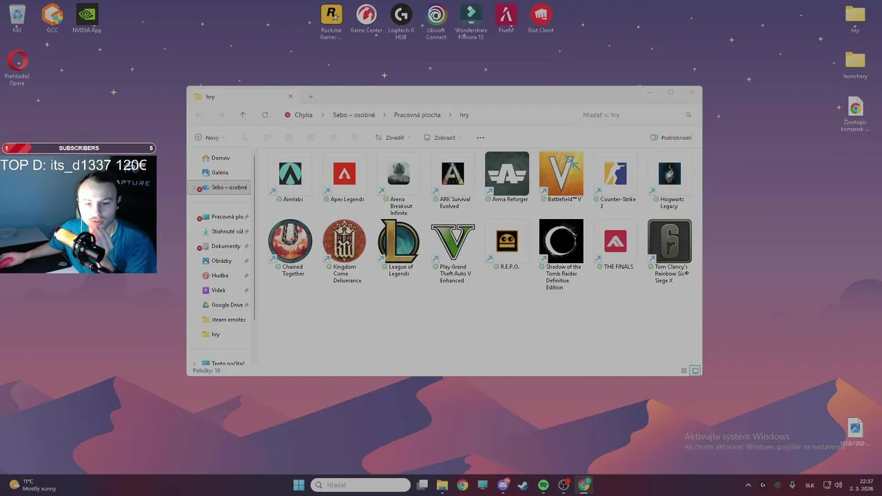The image size is (882, 496).
Task: Click the Refresh button in Explorer
Action: tap(265, 115)
